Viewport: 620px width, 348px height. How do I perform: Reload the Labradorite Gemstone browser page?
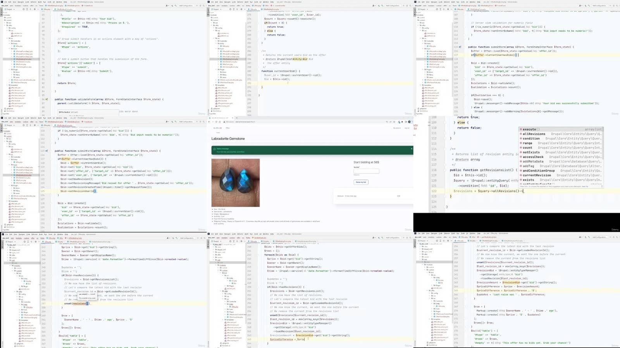click(216, 122)
